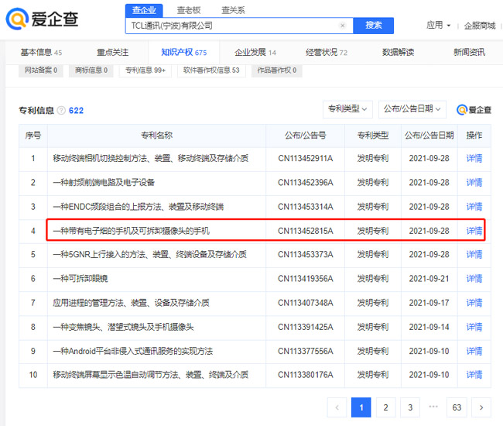503x426 pixels.
Task: Go to page 3 in pagination
Action: click(x=410, y=407)
